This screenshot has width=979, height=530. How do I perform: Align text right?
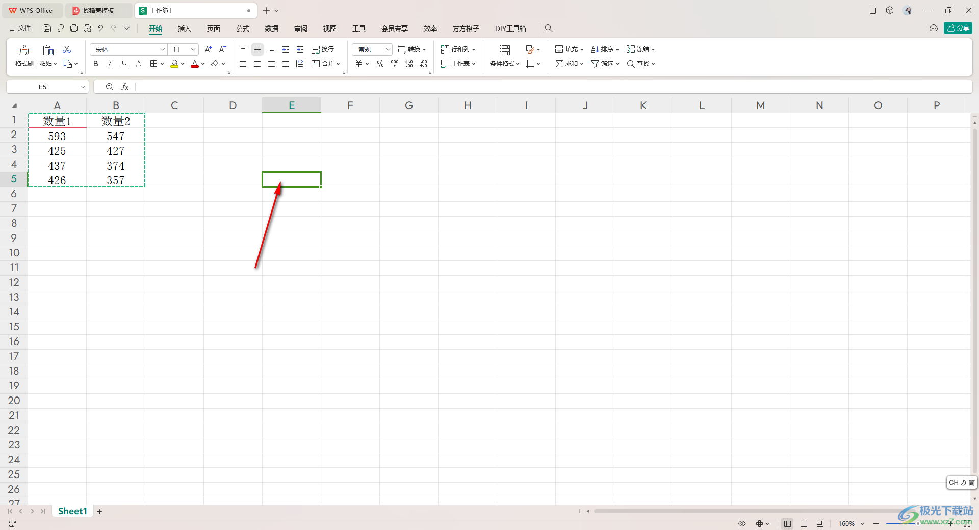[272, 64]
